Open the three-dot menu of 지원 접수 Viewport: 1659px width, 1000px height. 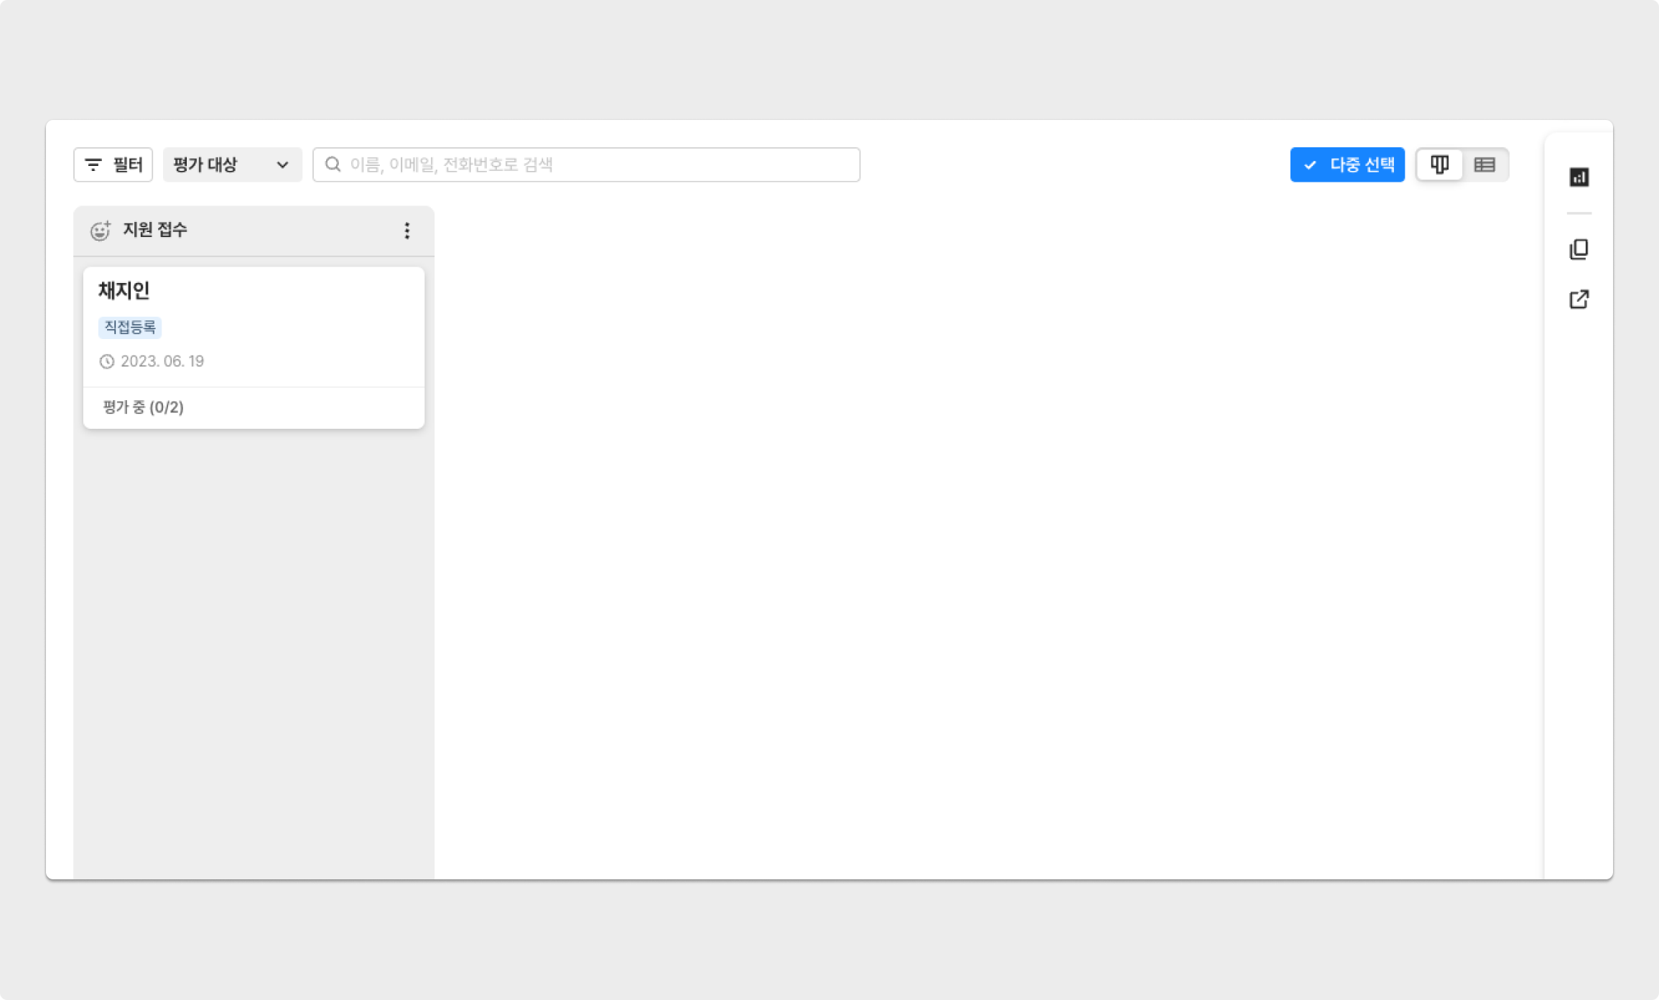pos(406,231)
